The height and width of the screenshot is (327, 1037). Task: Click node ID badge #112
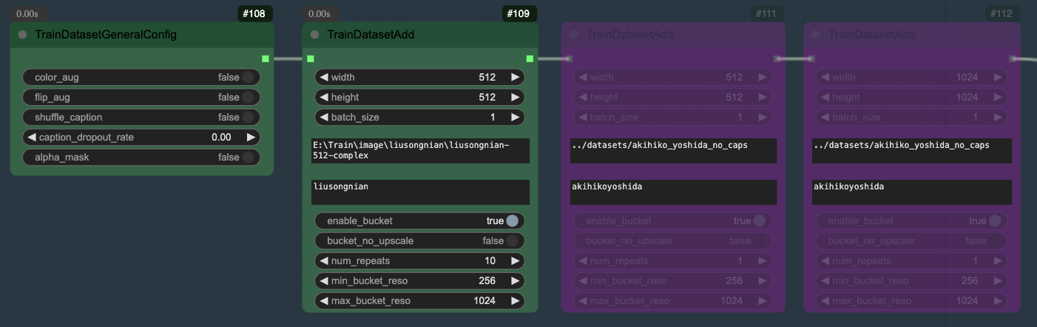[1001, 13]
